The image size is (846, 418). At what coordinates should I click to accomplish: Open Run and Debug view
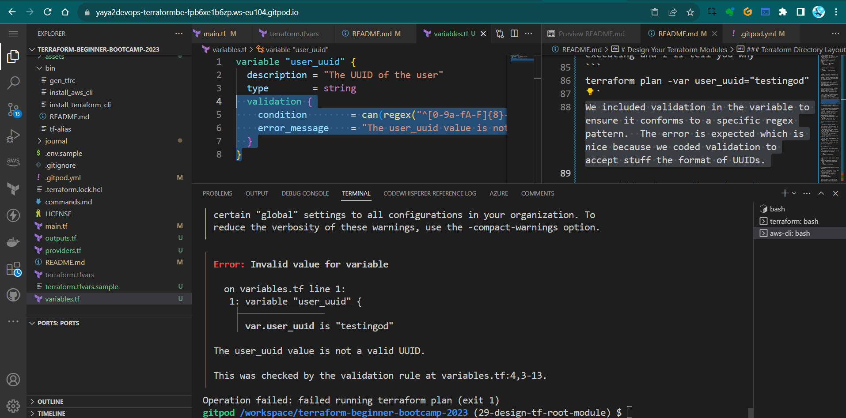13,136
